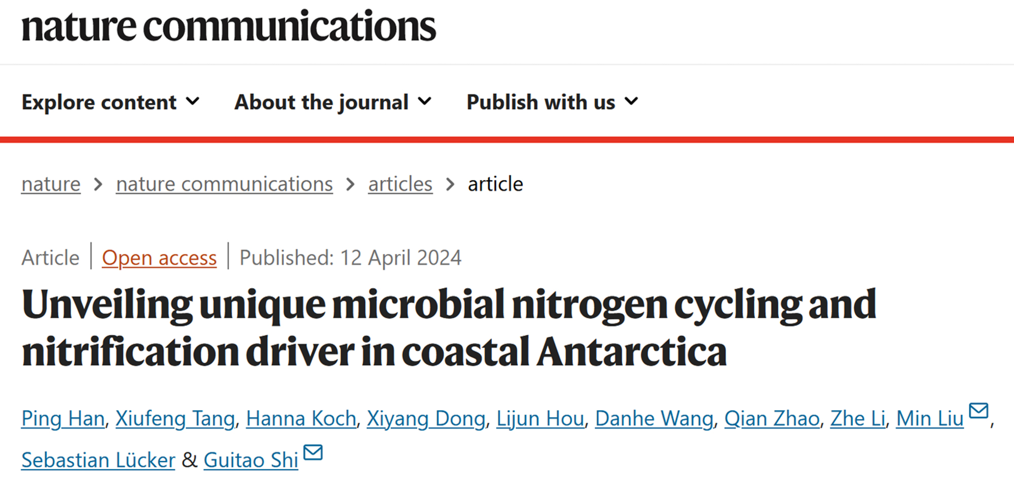Open author Lijun Hou link
This screenshot has height=490, width=1014.
pyautogui.click(x=540, y=419)
